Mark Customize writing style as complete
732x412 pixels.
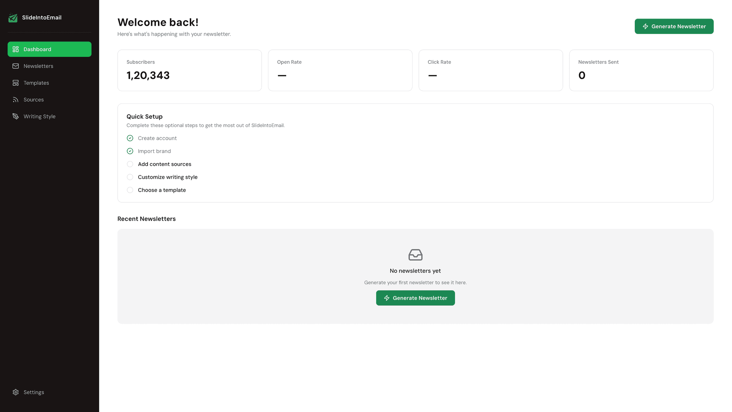130,177
